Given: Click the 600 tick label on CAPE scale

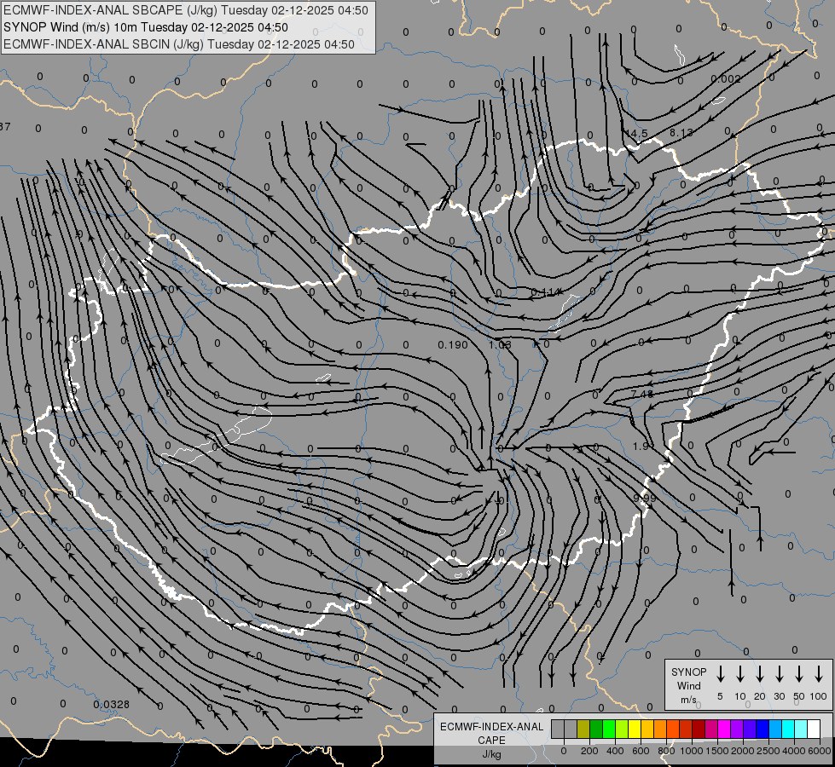Looking at the screenshot, I should [x=641, y=751].
